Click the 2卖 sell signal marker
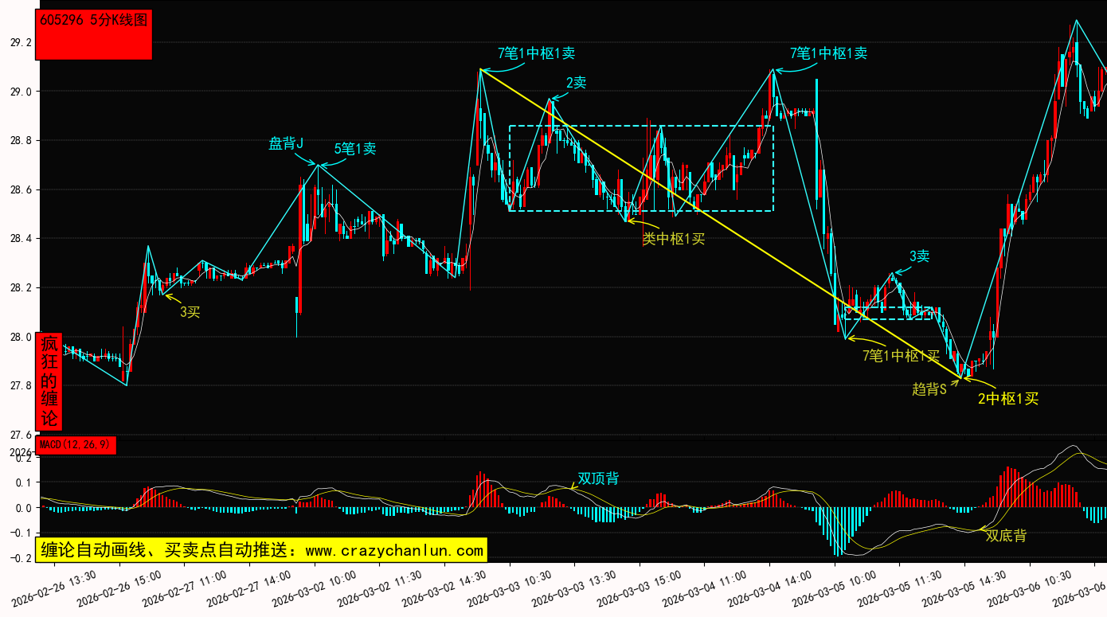This screenshot has width=1107, height=617. tap(576, 83)
